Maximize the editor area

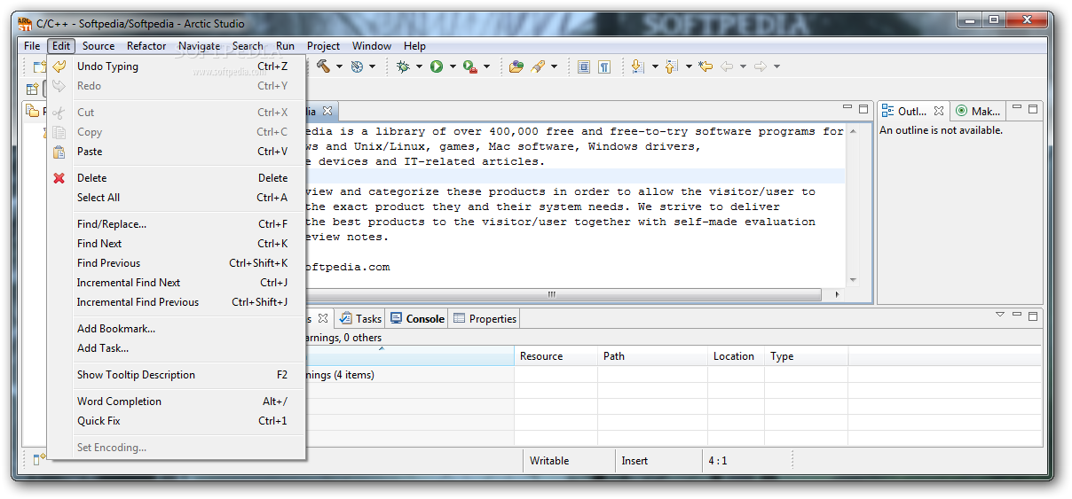click(x=863, y=109)
